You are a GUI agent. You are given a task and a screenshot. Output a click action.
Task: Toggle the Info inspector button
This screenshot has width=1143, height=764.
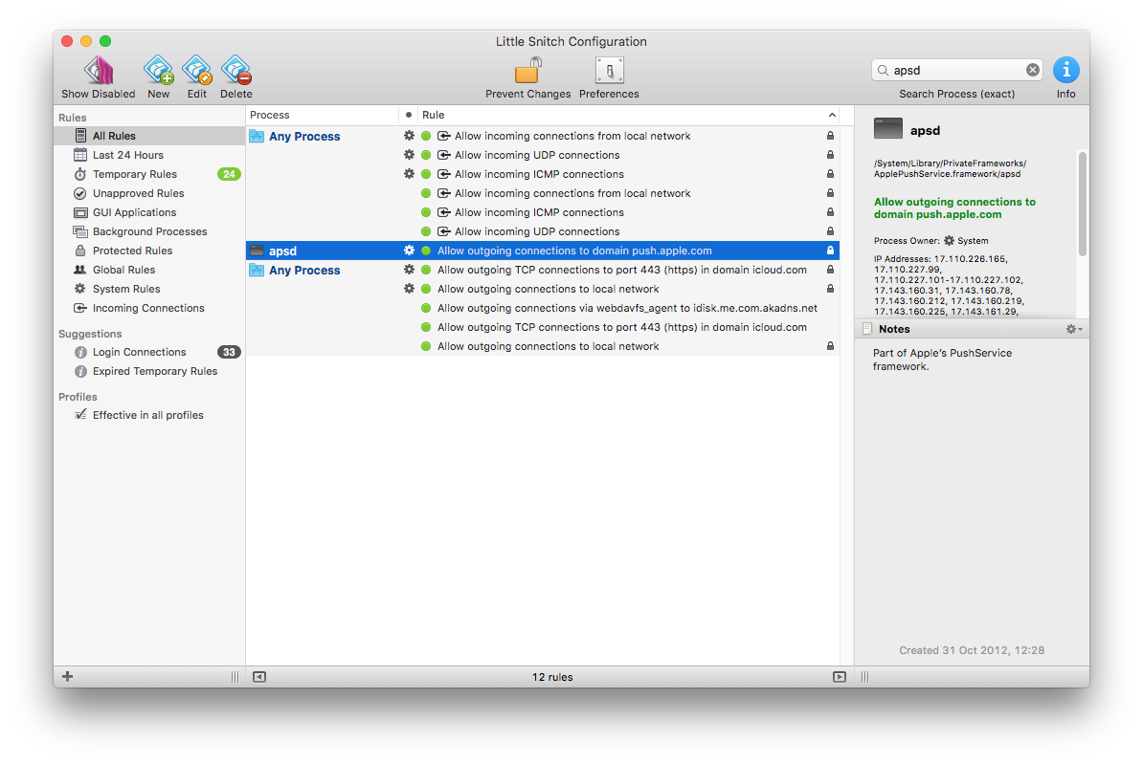click(1065, 71)
